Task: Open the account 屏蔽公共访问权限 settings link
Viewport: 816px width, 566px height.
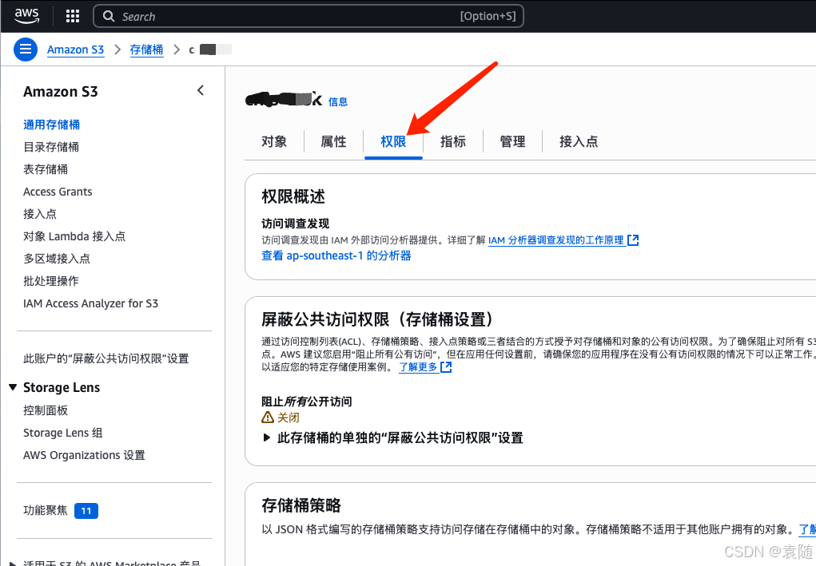Action: pos(106,358)
